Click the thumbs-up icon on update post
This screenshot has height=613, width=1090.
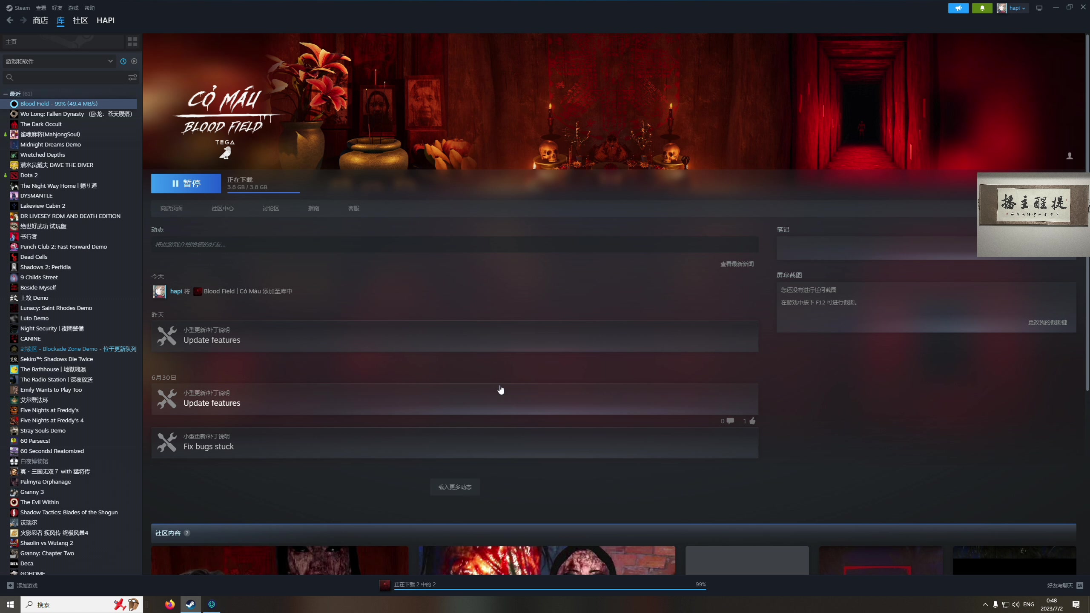click(752, 421)
